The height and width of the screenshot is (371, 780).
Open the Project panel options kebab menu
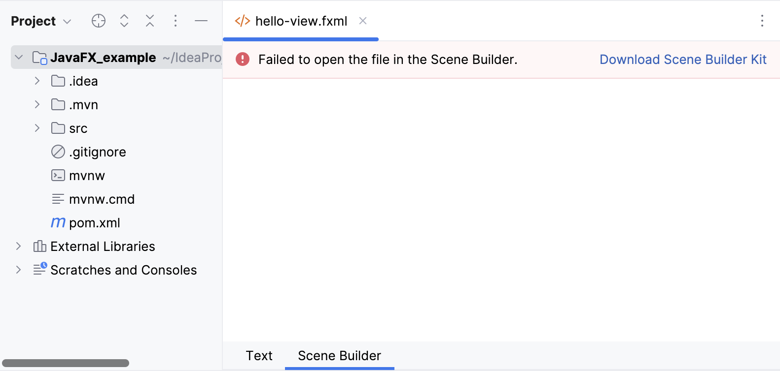176,21
